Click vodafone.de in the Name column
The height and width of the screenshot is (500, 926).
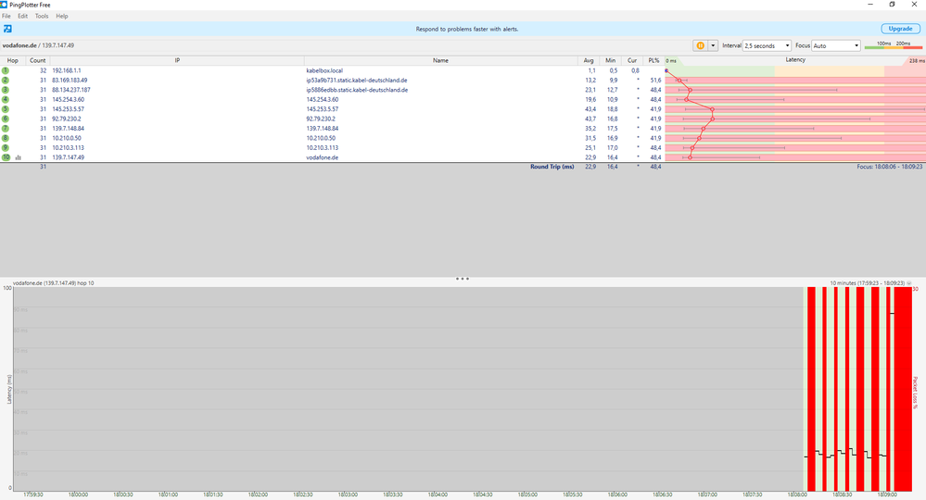coord(322,157)
